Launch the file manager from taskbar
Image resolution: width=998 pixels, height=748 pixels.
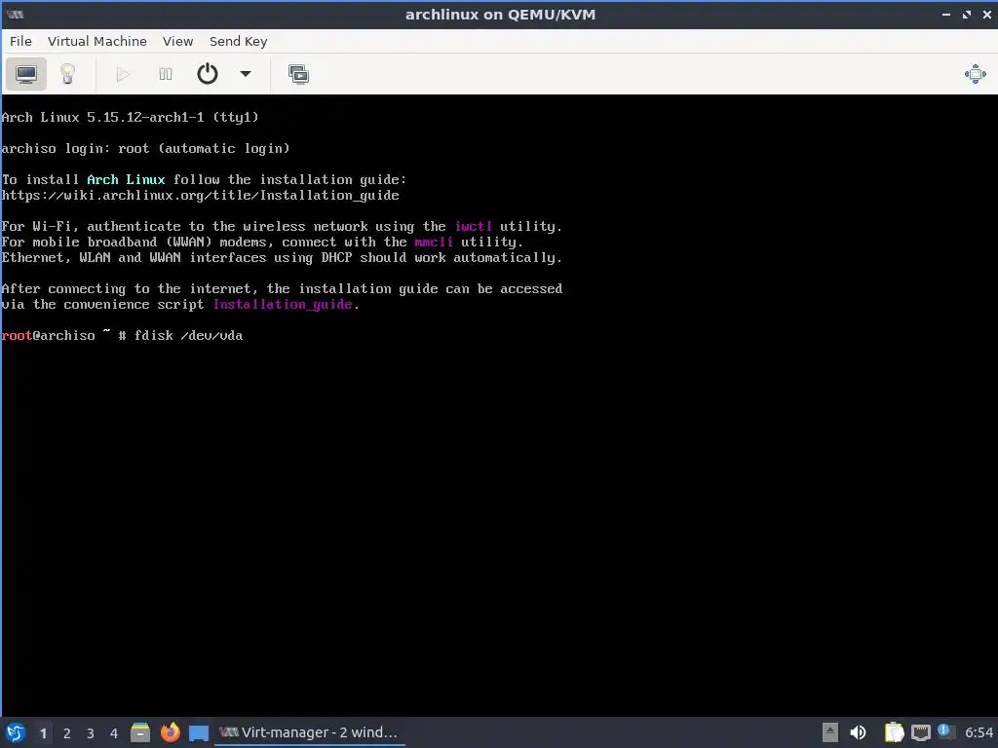140,732
